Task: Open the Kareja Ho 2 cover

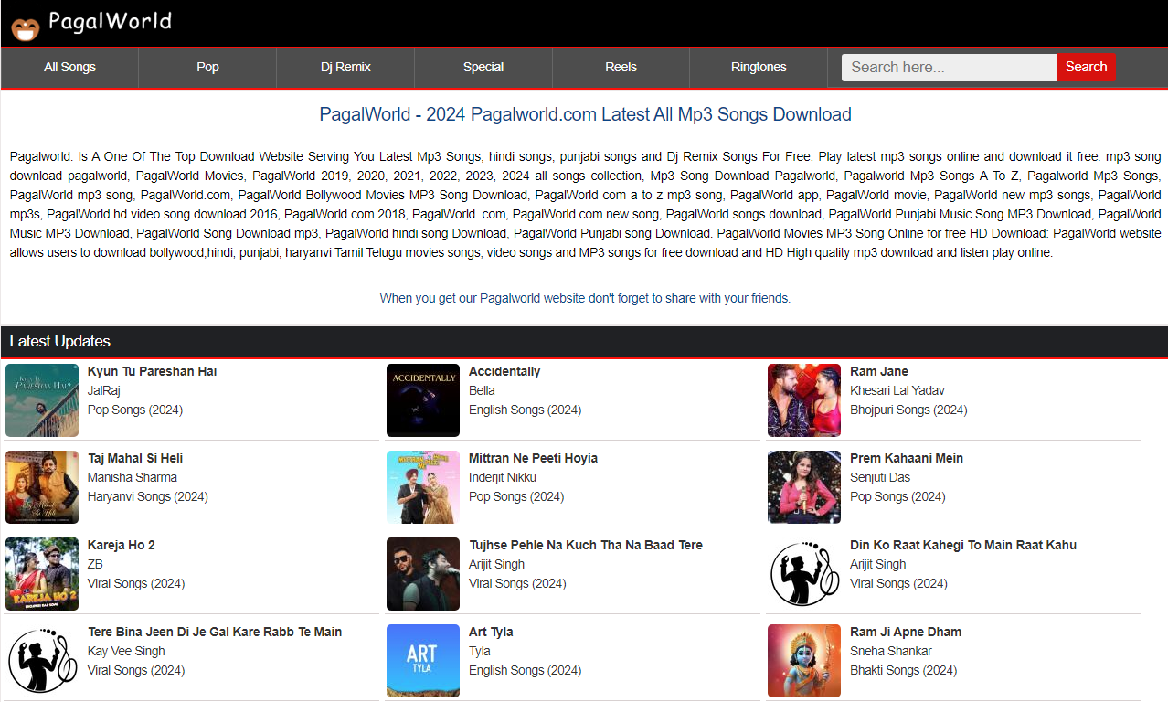Action: 42,574
